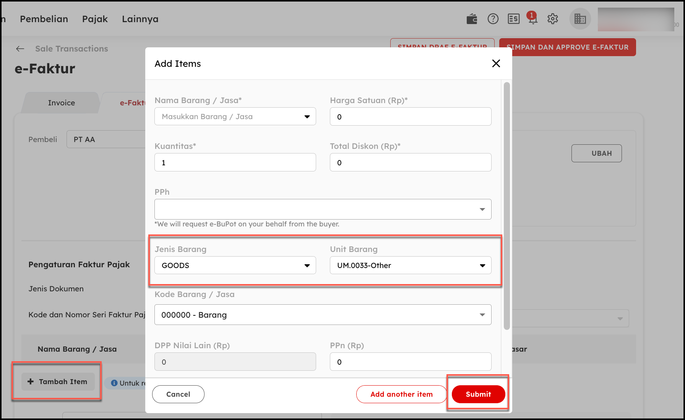Open the company building icon
The width and height of the screenshot is (685, 420).
pyautogui.click(x=580, y=19)
